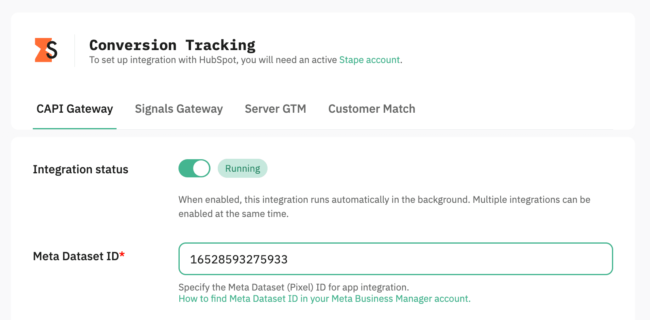Open the Stape account link
This screenshot has height=320, width=650.
click(369, 60)
